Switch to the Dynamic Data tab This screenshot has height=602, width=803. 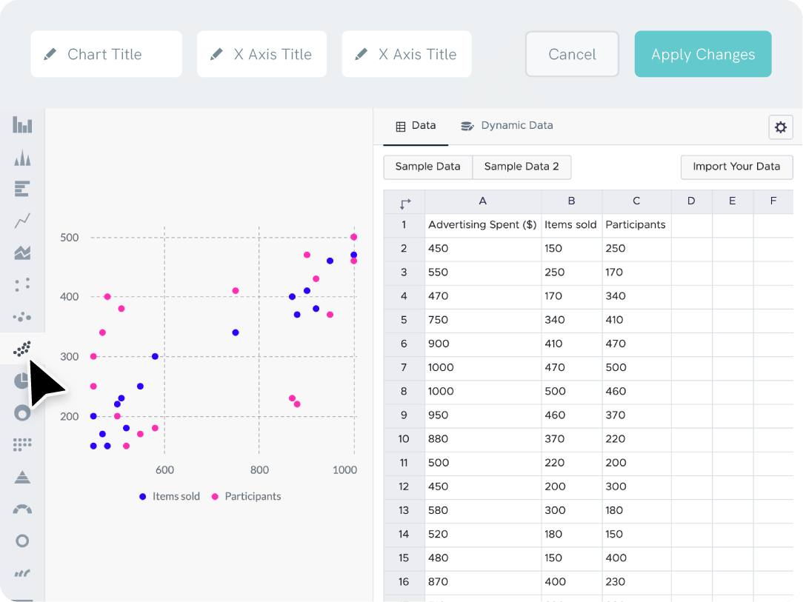pyautogui.click(x=507, y=126)
